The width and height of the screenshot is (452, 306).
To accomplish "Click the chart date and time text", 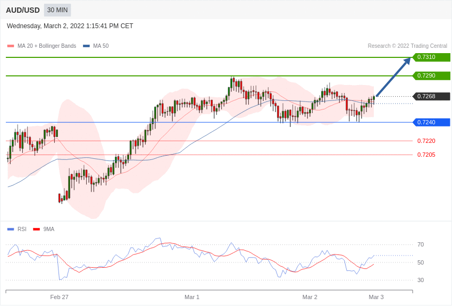I will tap(70, 26).
